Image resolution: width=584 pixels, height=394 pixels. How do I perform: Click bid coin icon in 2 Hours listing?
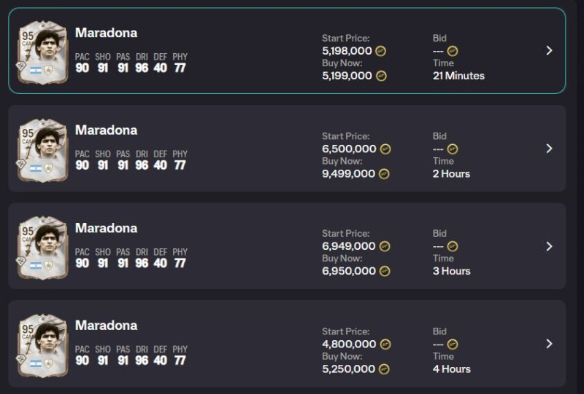coord(453,149)
